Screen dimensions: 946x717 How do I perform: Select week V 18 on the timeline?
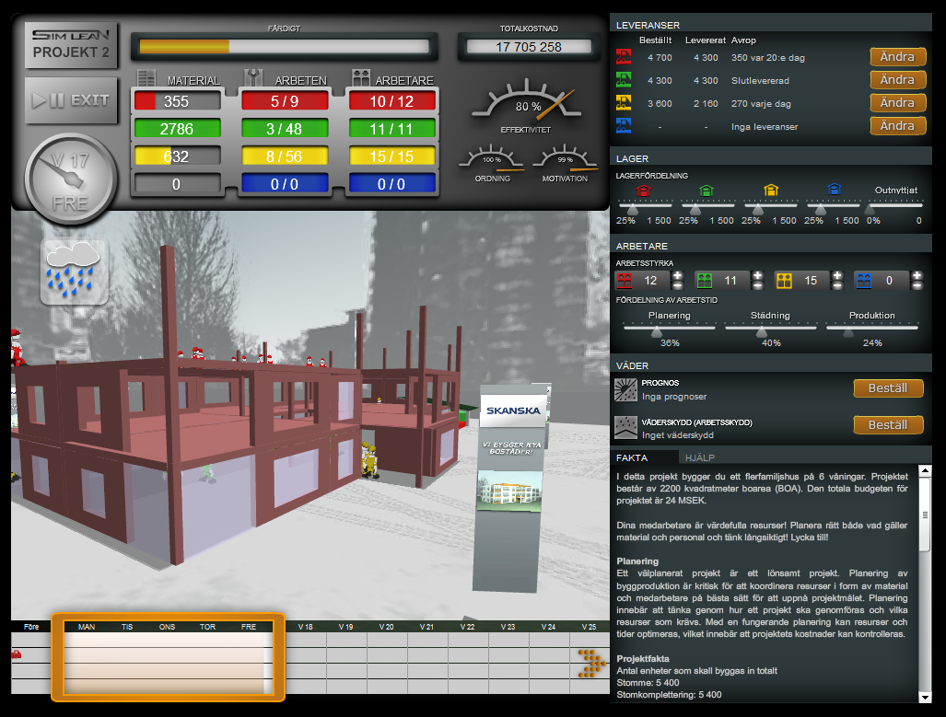coord(305,627)
